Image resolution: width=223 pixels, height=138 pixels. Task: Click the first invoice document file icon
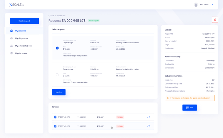55,117
